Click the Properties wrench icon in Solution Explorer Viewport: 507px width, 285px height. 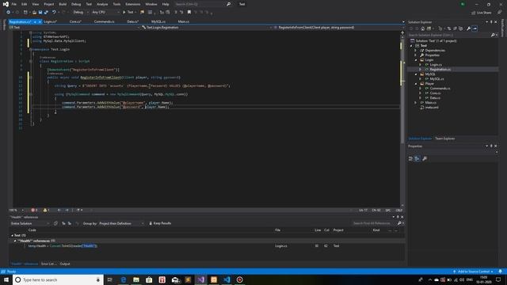click(468, 28)
